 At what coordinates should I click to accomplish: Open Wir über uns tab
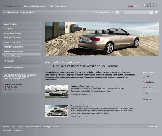[x=58, y=6]
